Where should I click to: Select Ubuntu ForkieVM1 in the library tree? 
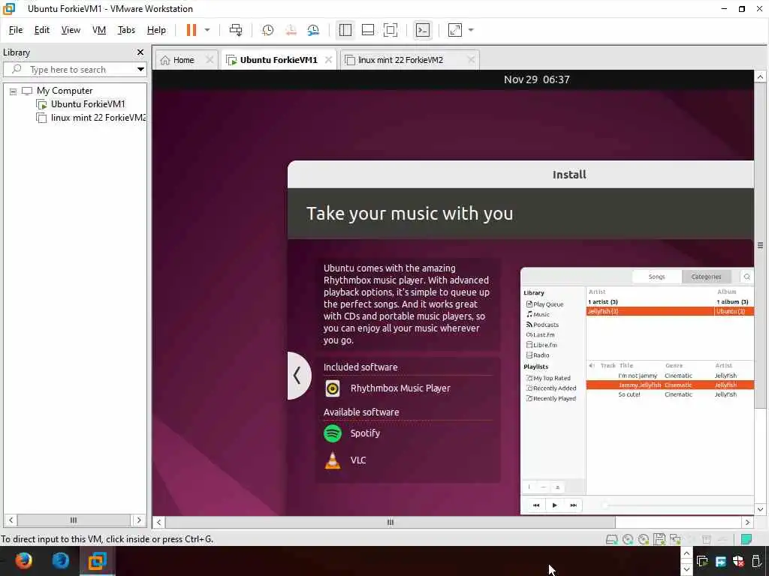coord(88,103)
